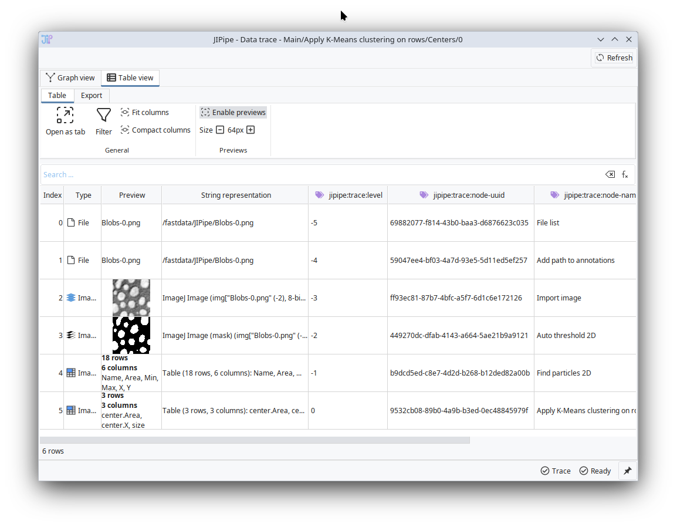Click the Refresh button

(x=614, y=58)
